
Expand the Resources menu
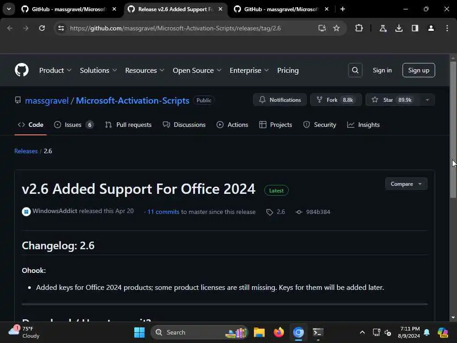pyautogui.click(x=145, y=70)
